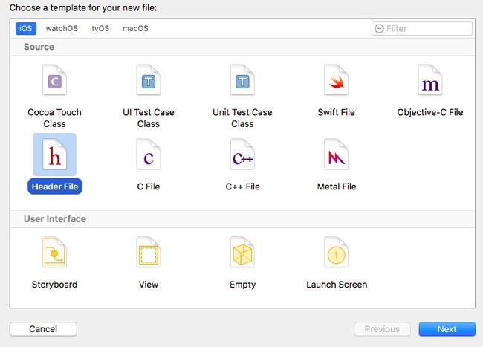Cancel the new file dialog
Image resolution: width=483 pixels, height=347 pixels.
tap(43, 329)
